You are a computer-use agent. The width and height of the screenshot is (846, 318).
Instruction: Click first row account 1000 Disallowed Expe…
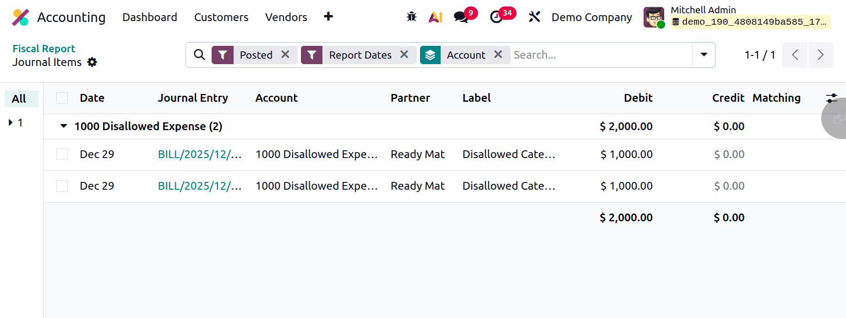(x=317, y=154)
